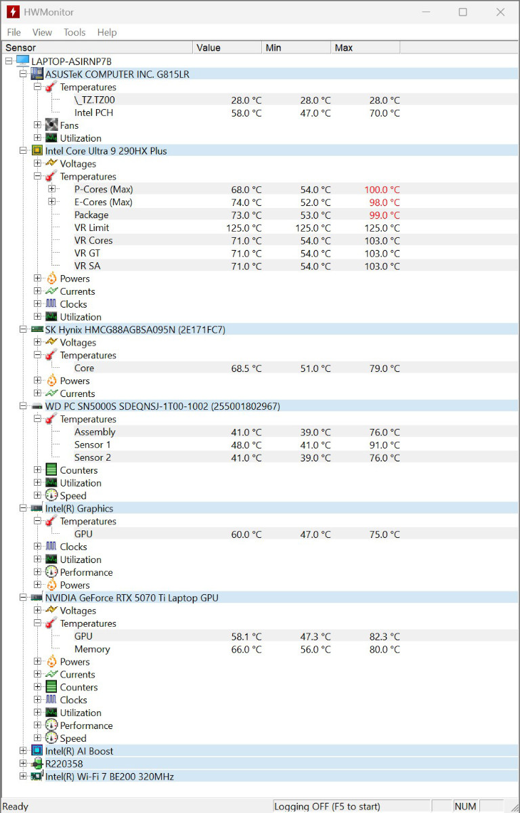This screenshot has height=813, width=520.
Task: Click the Logging OFF status bar text
Action: tap(328, 806)
